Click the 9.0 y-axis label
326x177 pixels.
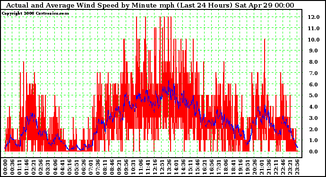(x=314, y=51)
